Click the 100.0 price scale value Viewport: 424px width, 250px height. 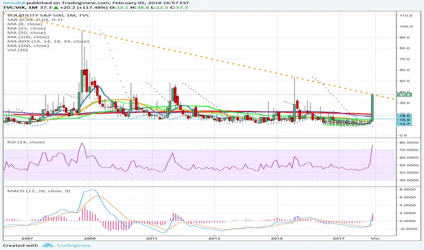tap(406, 26)
